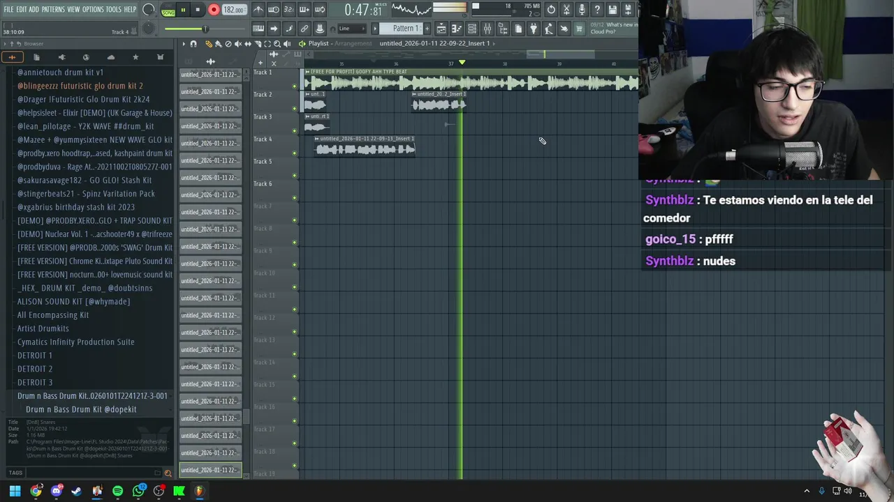Toggle loop recording button
The height and width of the screenshot is (502, 894).
point(320,10)
